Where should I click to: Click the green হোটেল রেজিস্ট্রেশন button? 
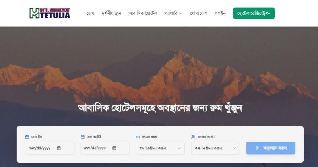254,14
